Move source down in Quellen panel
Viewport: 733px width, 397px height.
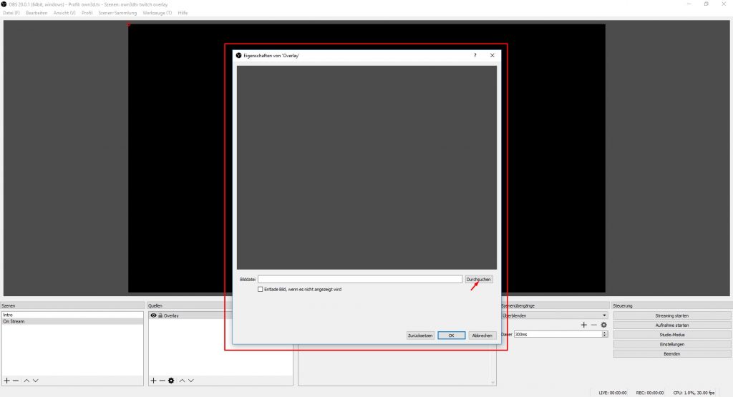coord(190,381)
